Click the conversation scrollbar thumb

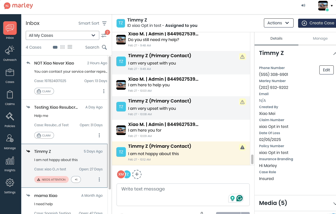point(252,159)
